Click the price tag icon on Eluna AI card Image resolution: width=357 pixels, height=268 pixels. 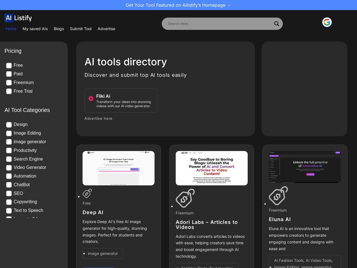[278, 196]
